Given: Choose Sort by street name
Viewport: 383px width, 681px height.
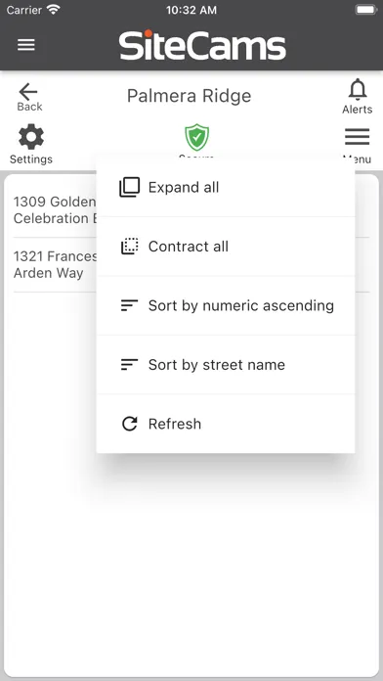Looking at the screenshot, I should point(226,364).
